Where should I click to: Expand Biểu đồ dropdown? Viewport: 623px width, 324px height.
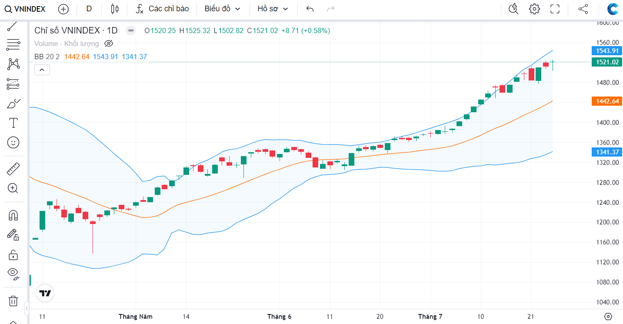223,9
